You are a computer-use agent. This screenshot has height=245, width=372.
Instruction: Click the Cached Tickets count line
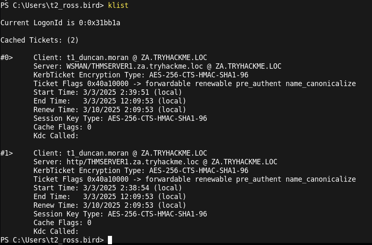click(39, 40)
